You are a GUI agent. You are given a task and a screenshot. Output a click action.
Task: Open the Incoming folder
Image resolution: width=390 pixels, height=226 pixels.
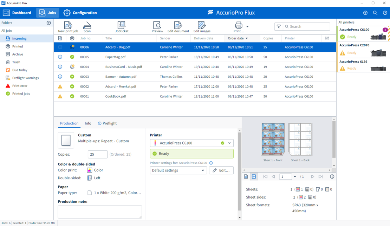tap(27, 39)
